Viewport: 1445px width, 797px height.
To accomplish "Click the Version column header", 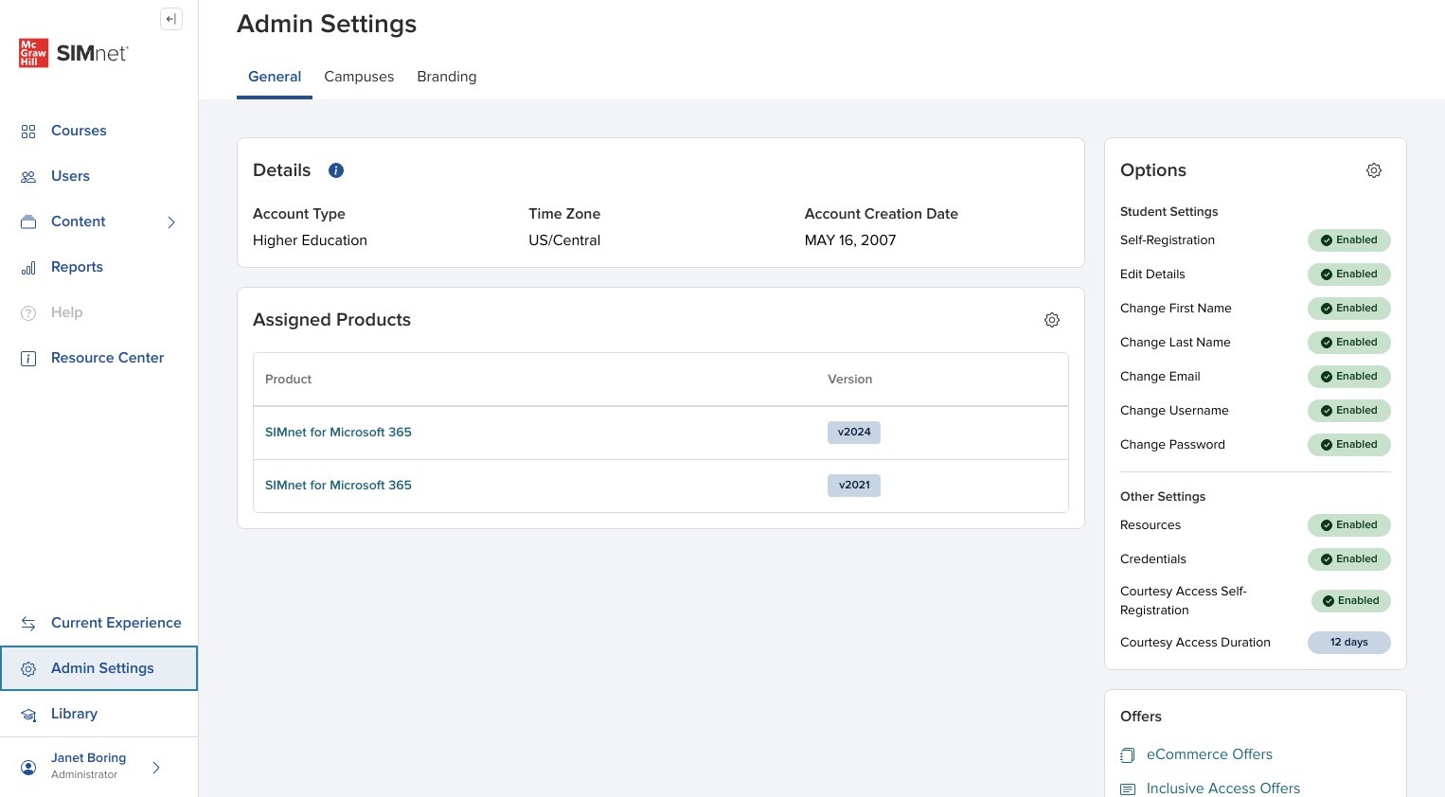I will 849,380.
